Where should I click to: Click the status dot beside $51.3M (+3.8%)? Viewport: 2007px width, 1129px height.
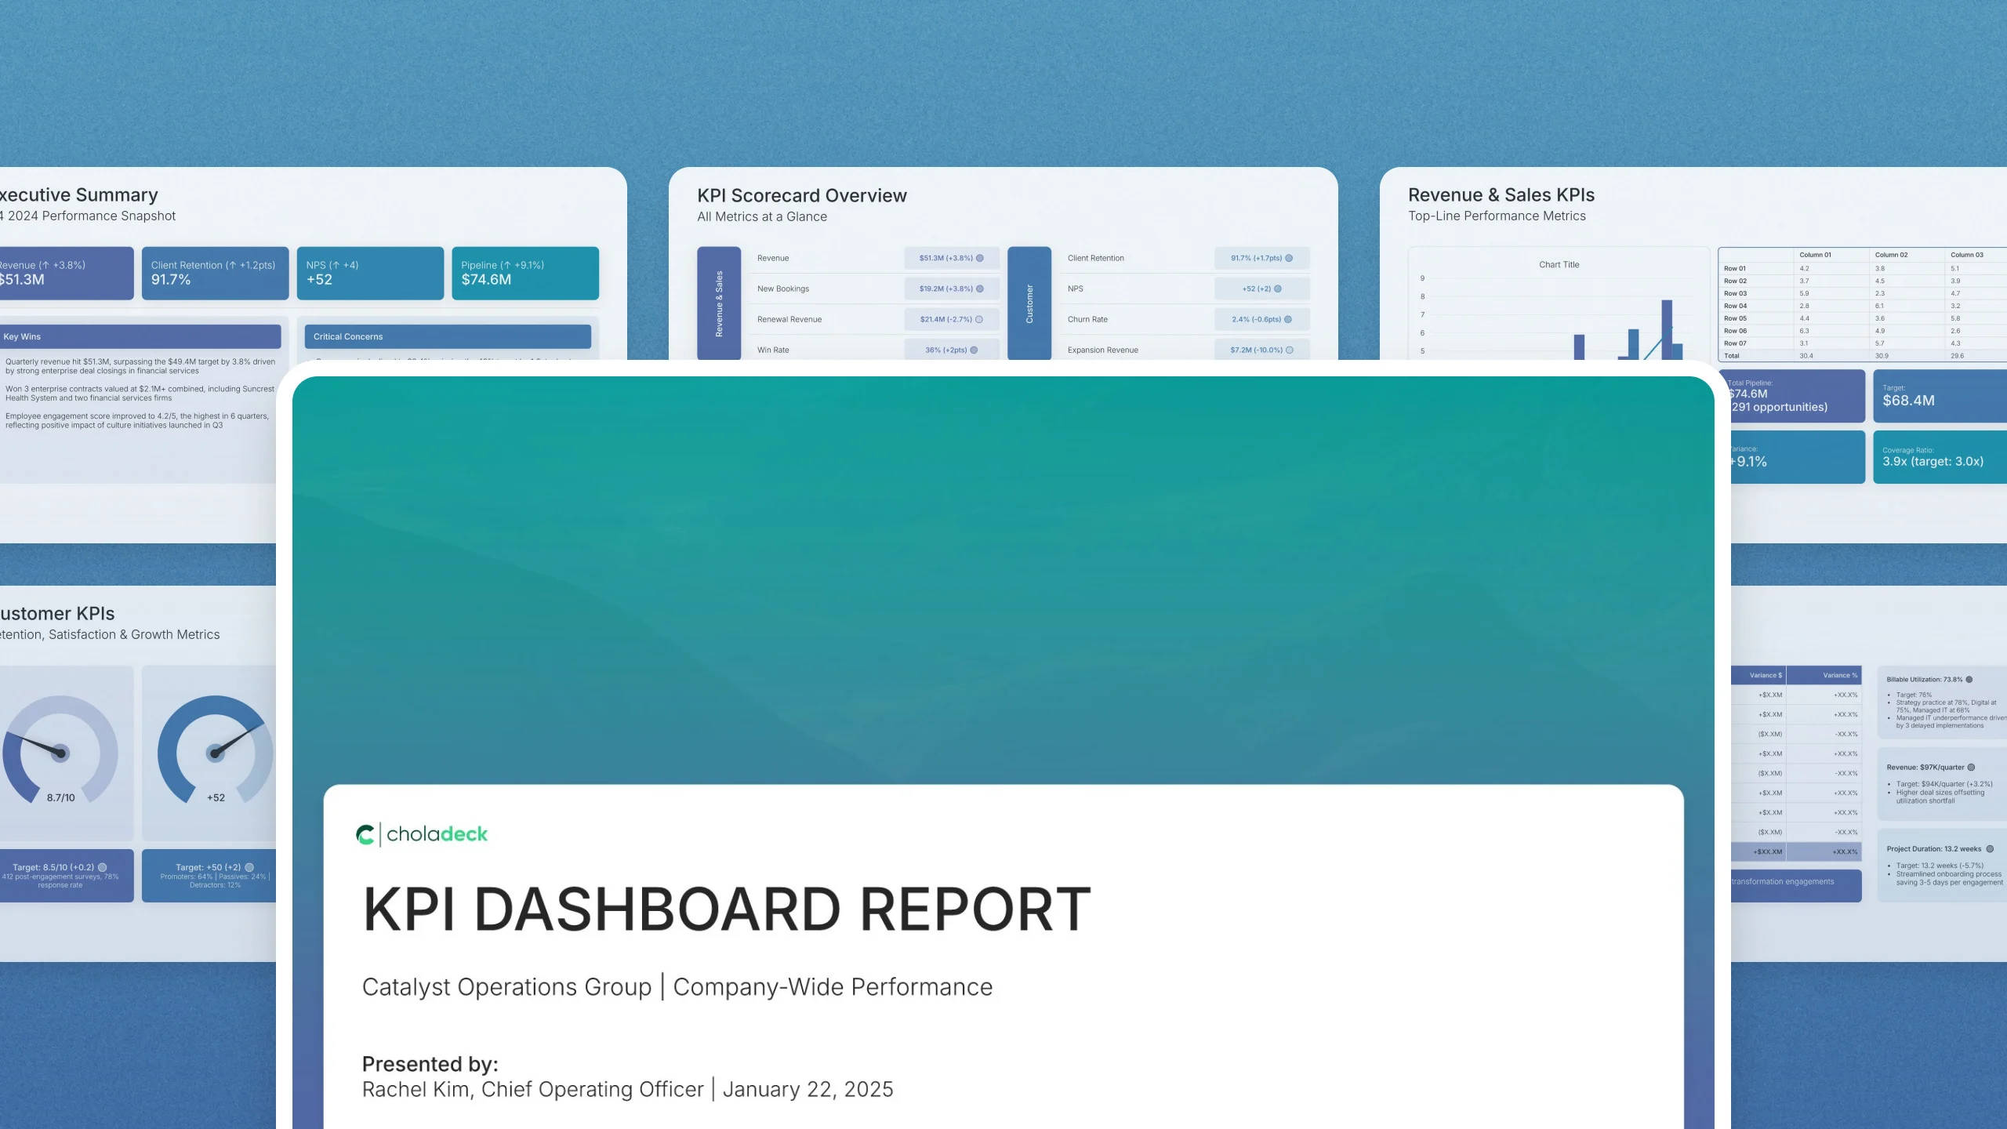[x=979, y=258]
